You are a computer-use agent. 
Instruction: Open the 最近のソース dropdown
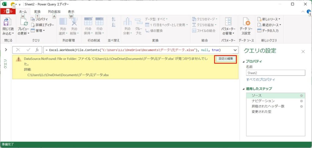click(x=269, y=25)
